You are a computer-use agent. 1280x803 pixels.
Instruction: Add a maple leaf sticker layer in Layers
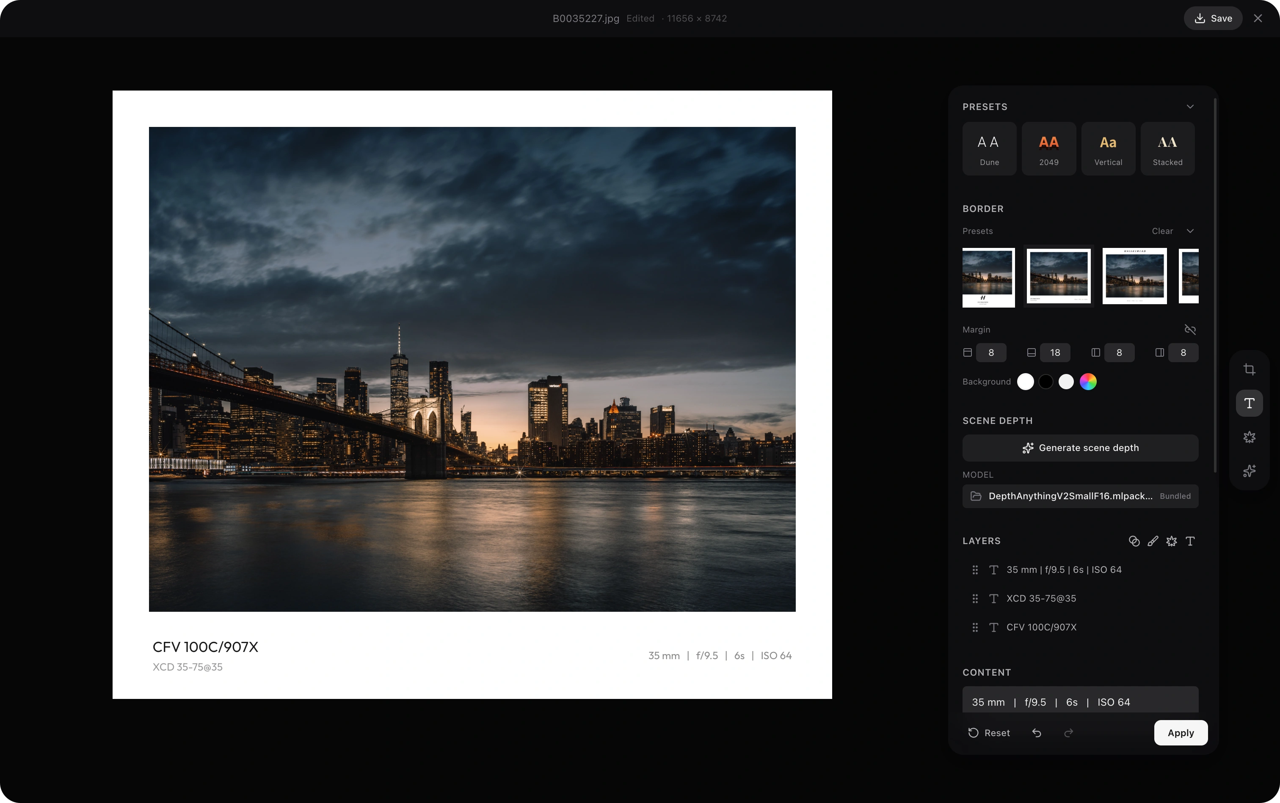point(1171,541)
